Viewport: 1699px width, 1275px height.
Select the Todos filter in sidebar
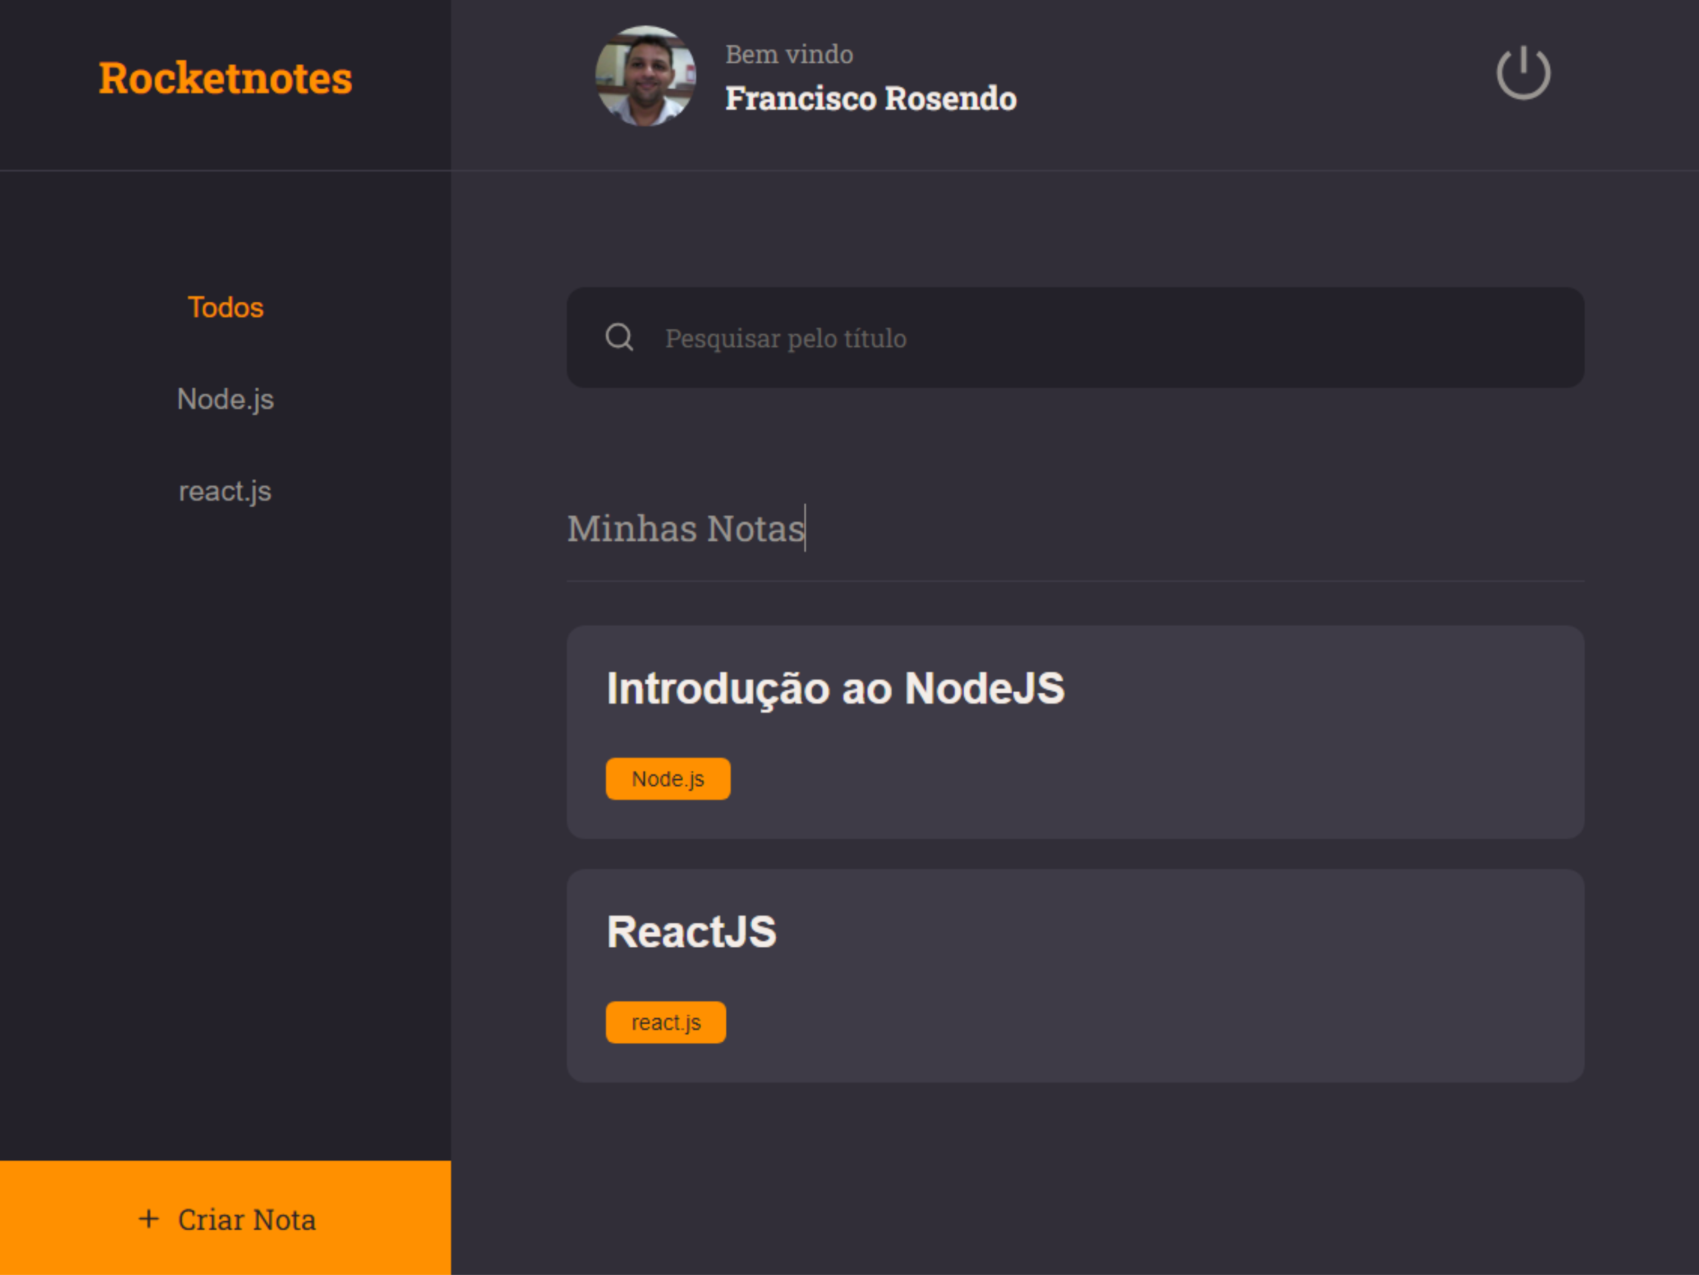point(225,307)
